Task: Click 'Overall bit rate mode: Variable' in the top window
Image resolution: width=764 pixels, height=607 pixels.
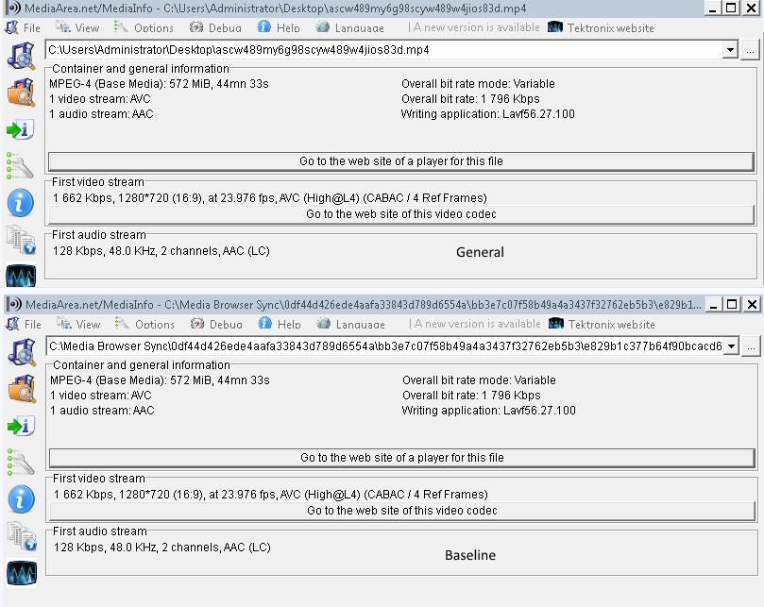Action: [478, 84]
